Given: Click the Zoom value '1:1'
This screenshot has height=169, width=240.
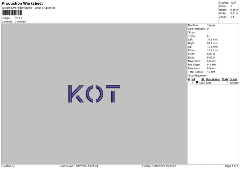Looking at the screenshot, I should coord(232,17).
